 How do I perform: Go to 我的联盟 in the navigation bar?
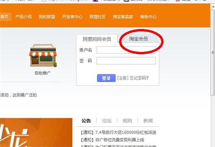pos(47,17)
